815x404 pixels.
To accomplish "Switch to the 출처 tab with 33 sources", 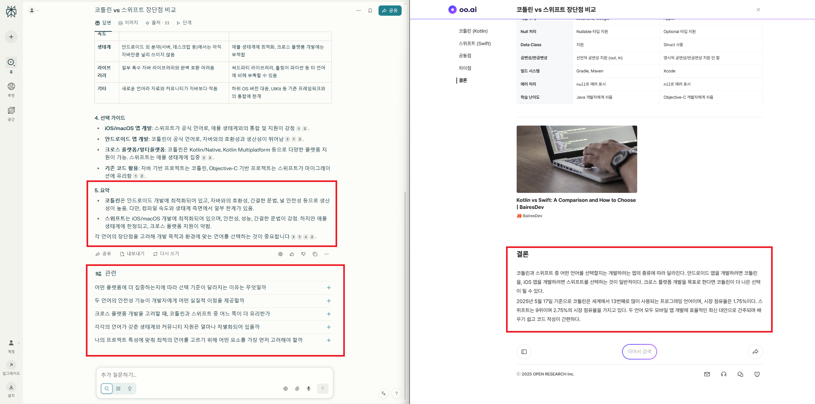I will coord(157,23).
